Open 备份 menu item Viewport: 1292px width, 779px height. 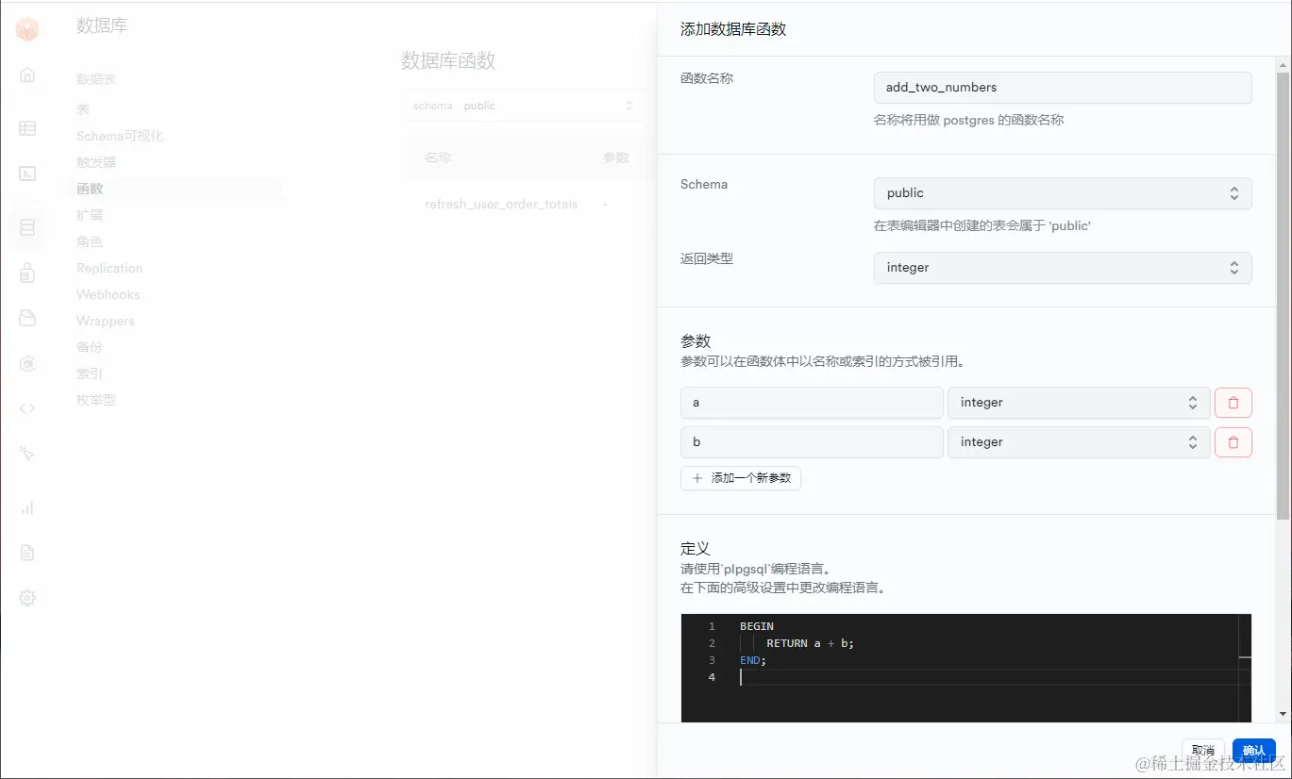(x=90, y=347)
